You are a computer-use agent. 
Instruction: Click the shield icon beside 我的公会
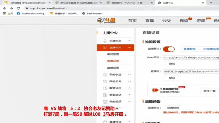point(105,81)
